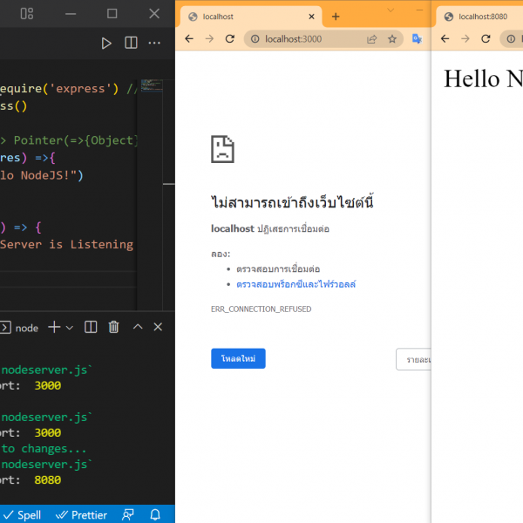Viewport: 523px width, 523px height.
Task: Close the terminal panel
Action: click(158, 327)
